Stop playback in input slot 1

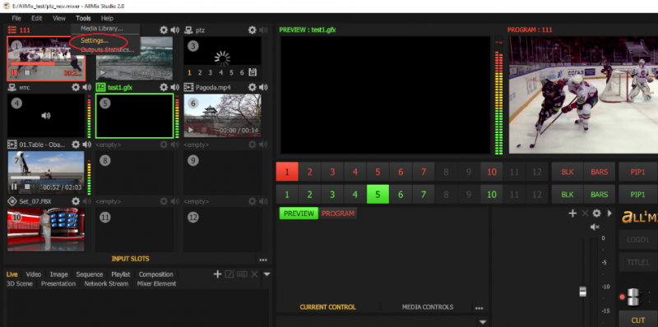27,72
